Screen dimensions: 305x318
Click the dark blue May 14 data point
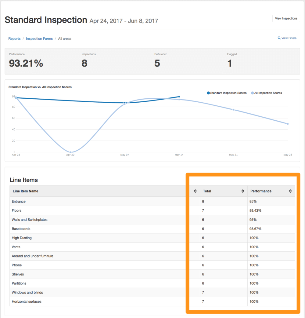pyautogui.click(x=179, y=97)
